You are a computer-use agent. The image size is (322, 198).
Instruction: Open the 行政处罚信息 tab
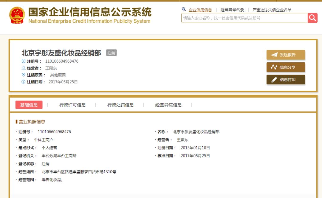[x=120, y=105]
